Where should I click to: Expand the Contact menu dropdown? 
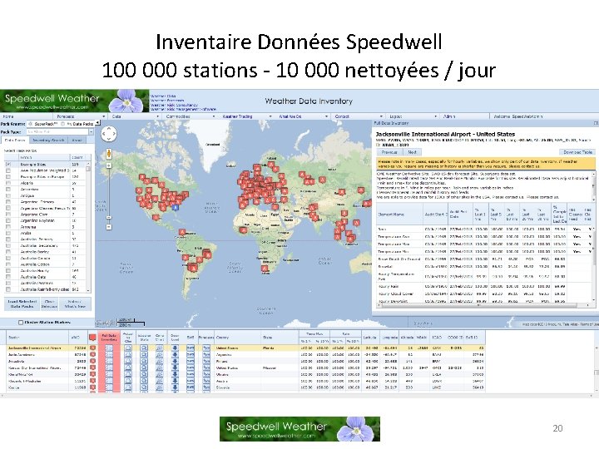(381, 116)
